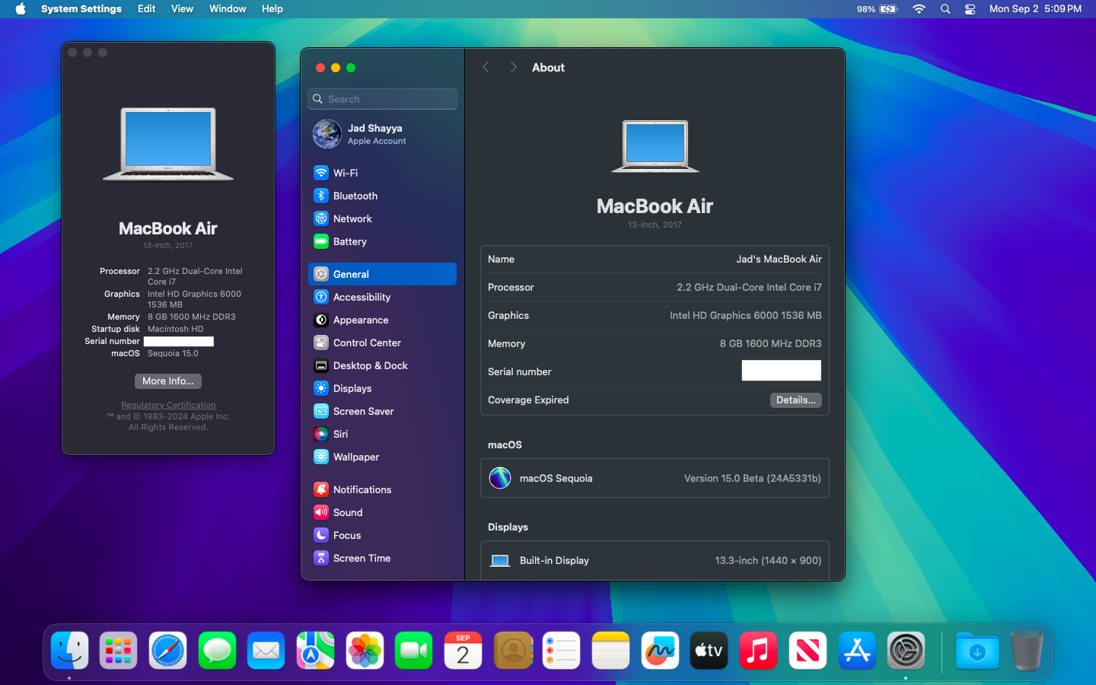Click System Settings icon in Dock
This screenshot has height=685, width=1096.
click(x=906, y=651)
